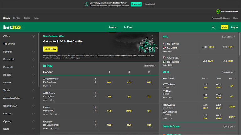Click the GeoComply warning info icon
This screenshot has width=241, height=135.
(x=87, y=4)
